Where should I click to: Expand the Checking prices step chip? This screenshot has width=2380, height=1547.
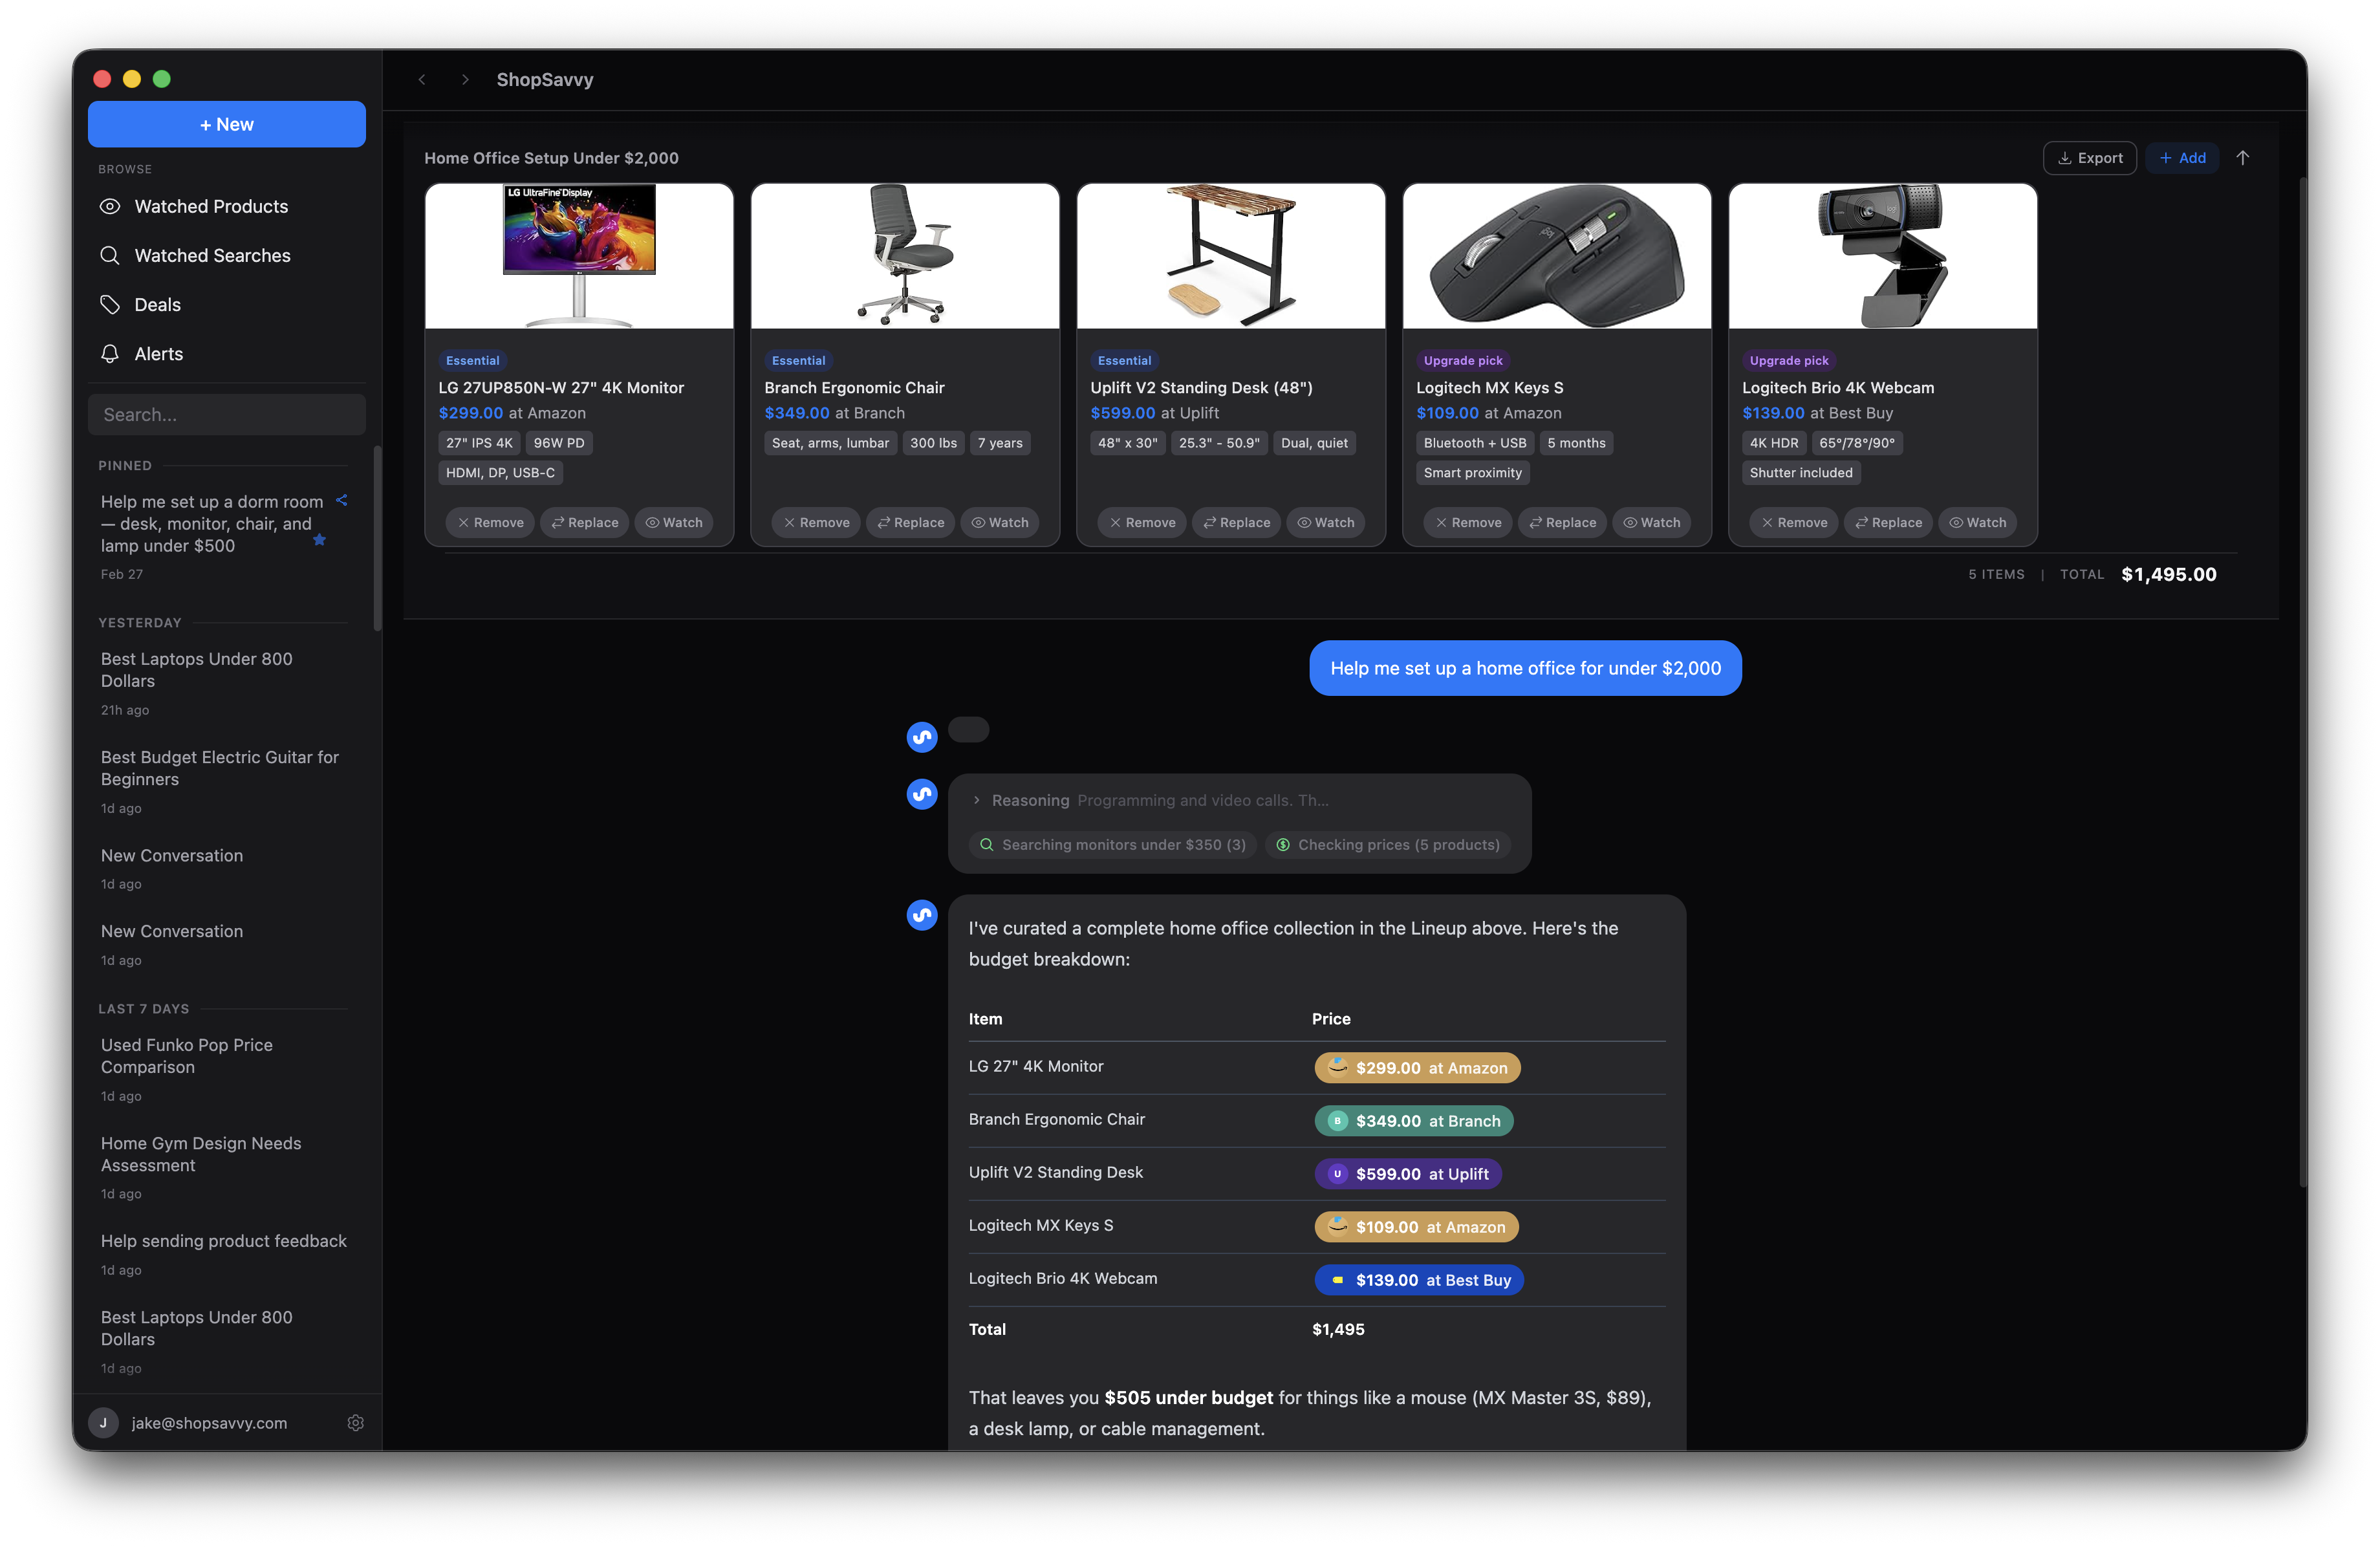(1387, 845)
